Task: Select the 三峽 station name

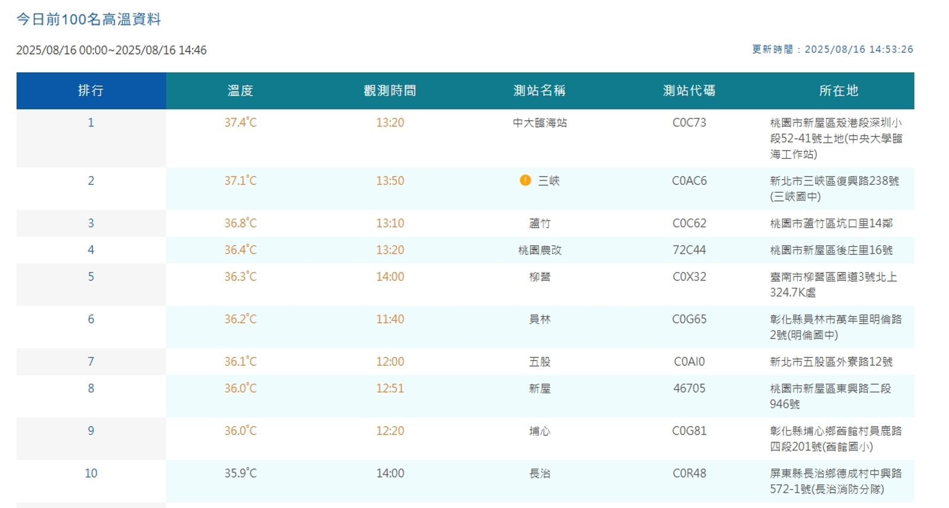Action: pyautogui.click(x=548, y=181)
